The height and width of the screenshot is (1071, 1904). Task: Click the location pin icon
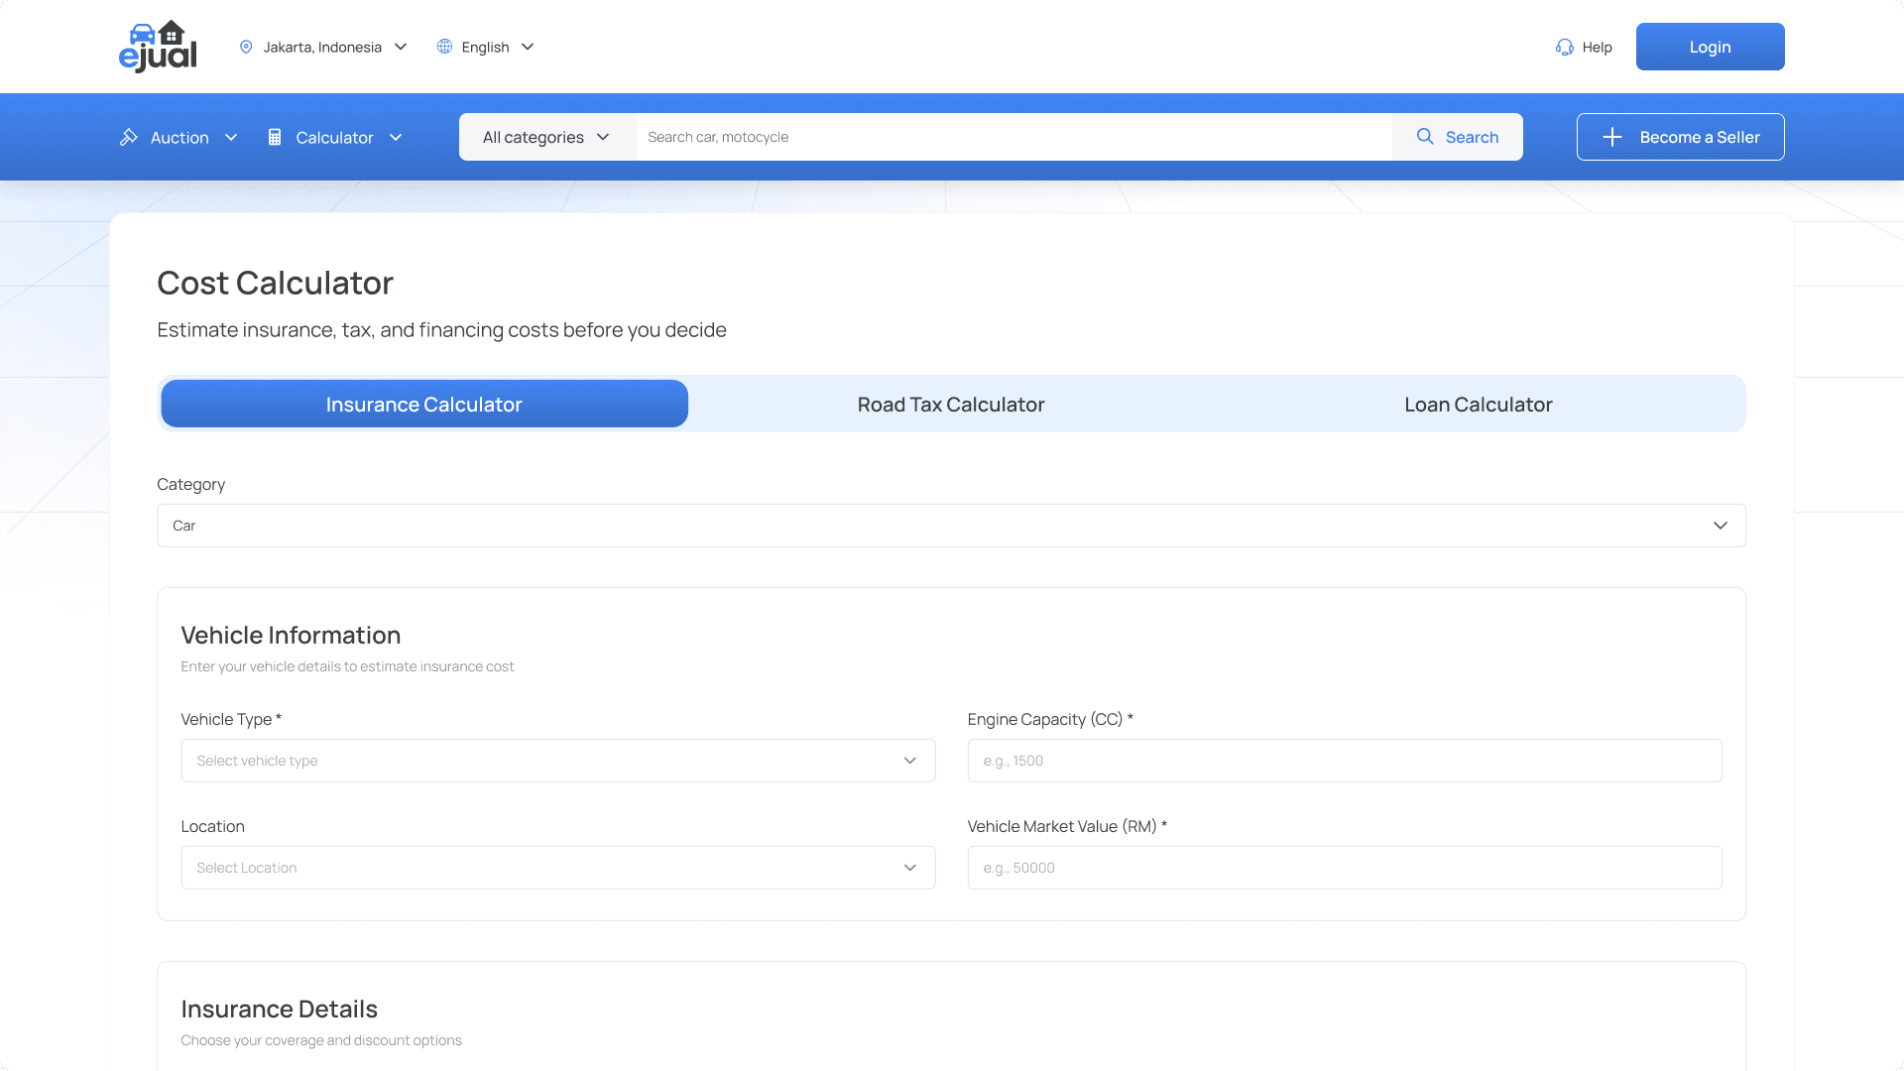(x=246, y=47)
